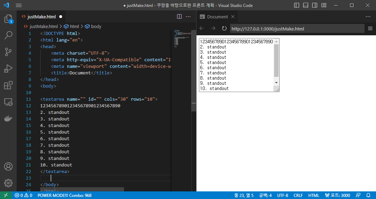Open the Extensions view

[x=8, y=85]
